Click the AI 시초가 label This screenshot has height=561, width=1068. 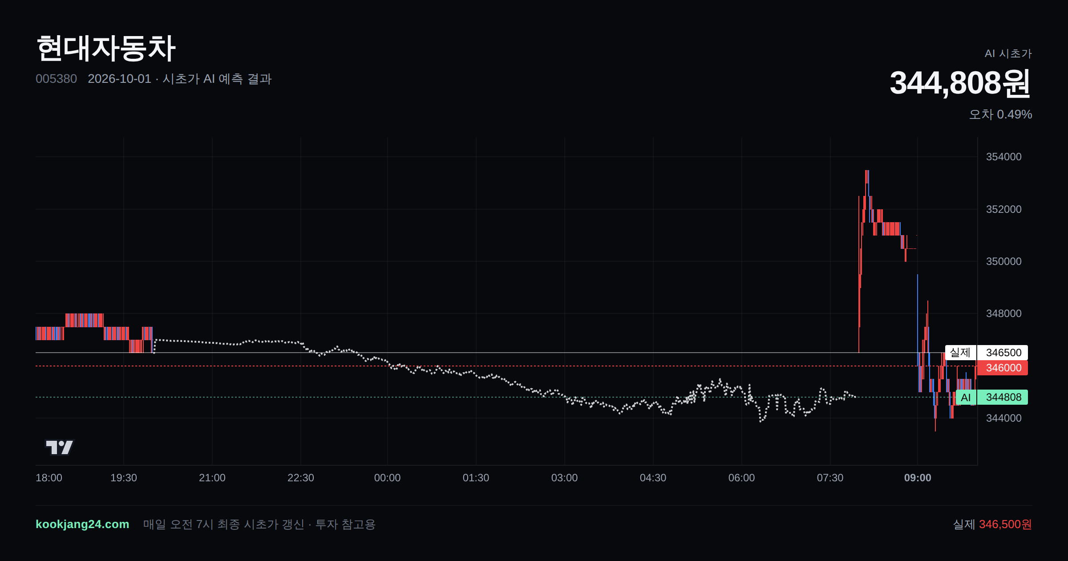(x=1008, y=53)
